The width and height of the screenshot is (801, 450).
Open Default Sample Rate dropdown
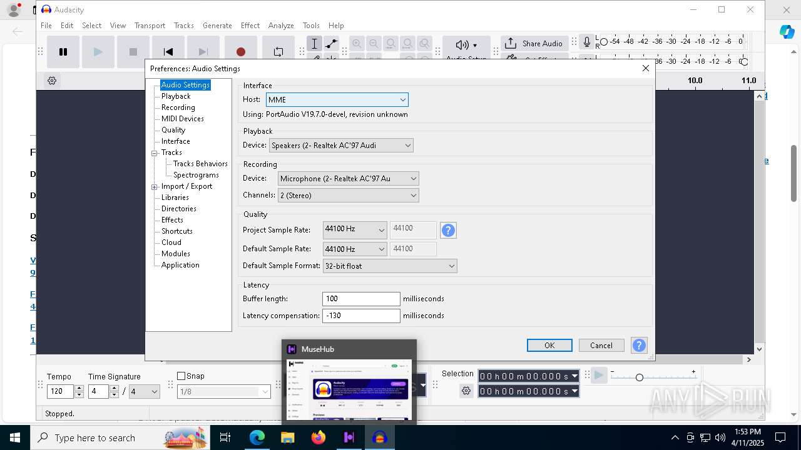tap(355, 249)
